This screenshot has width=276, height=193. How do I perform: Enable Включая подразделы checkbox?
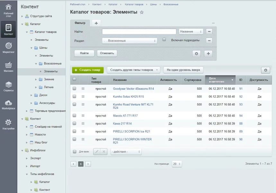click(x=164, y=40)
